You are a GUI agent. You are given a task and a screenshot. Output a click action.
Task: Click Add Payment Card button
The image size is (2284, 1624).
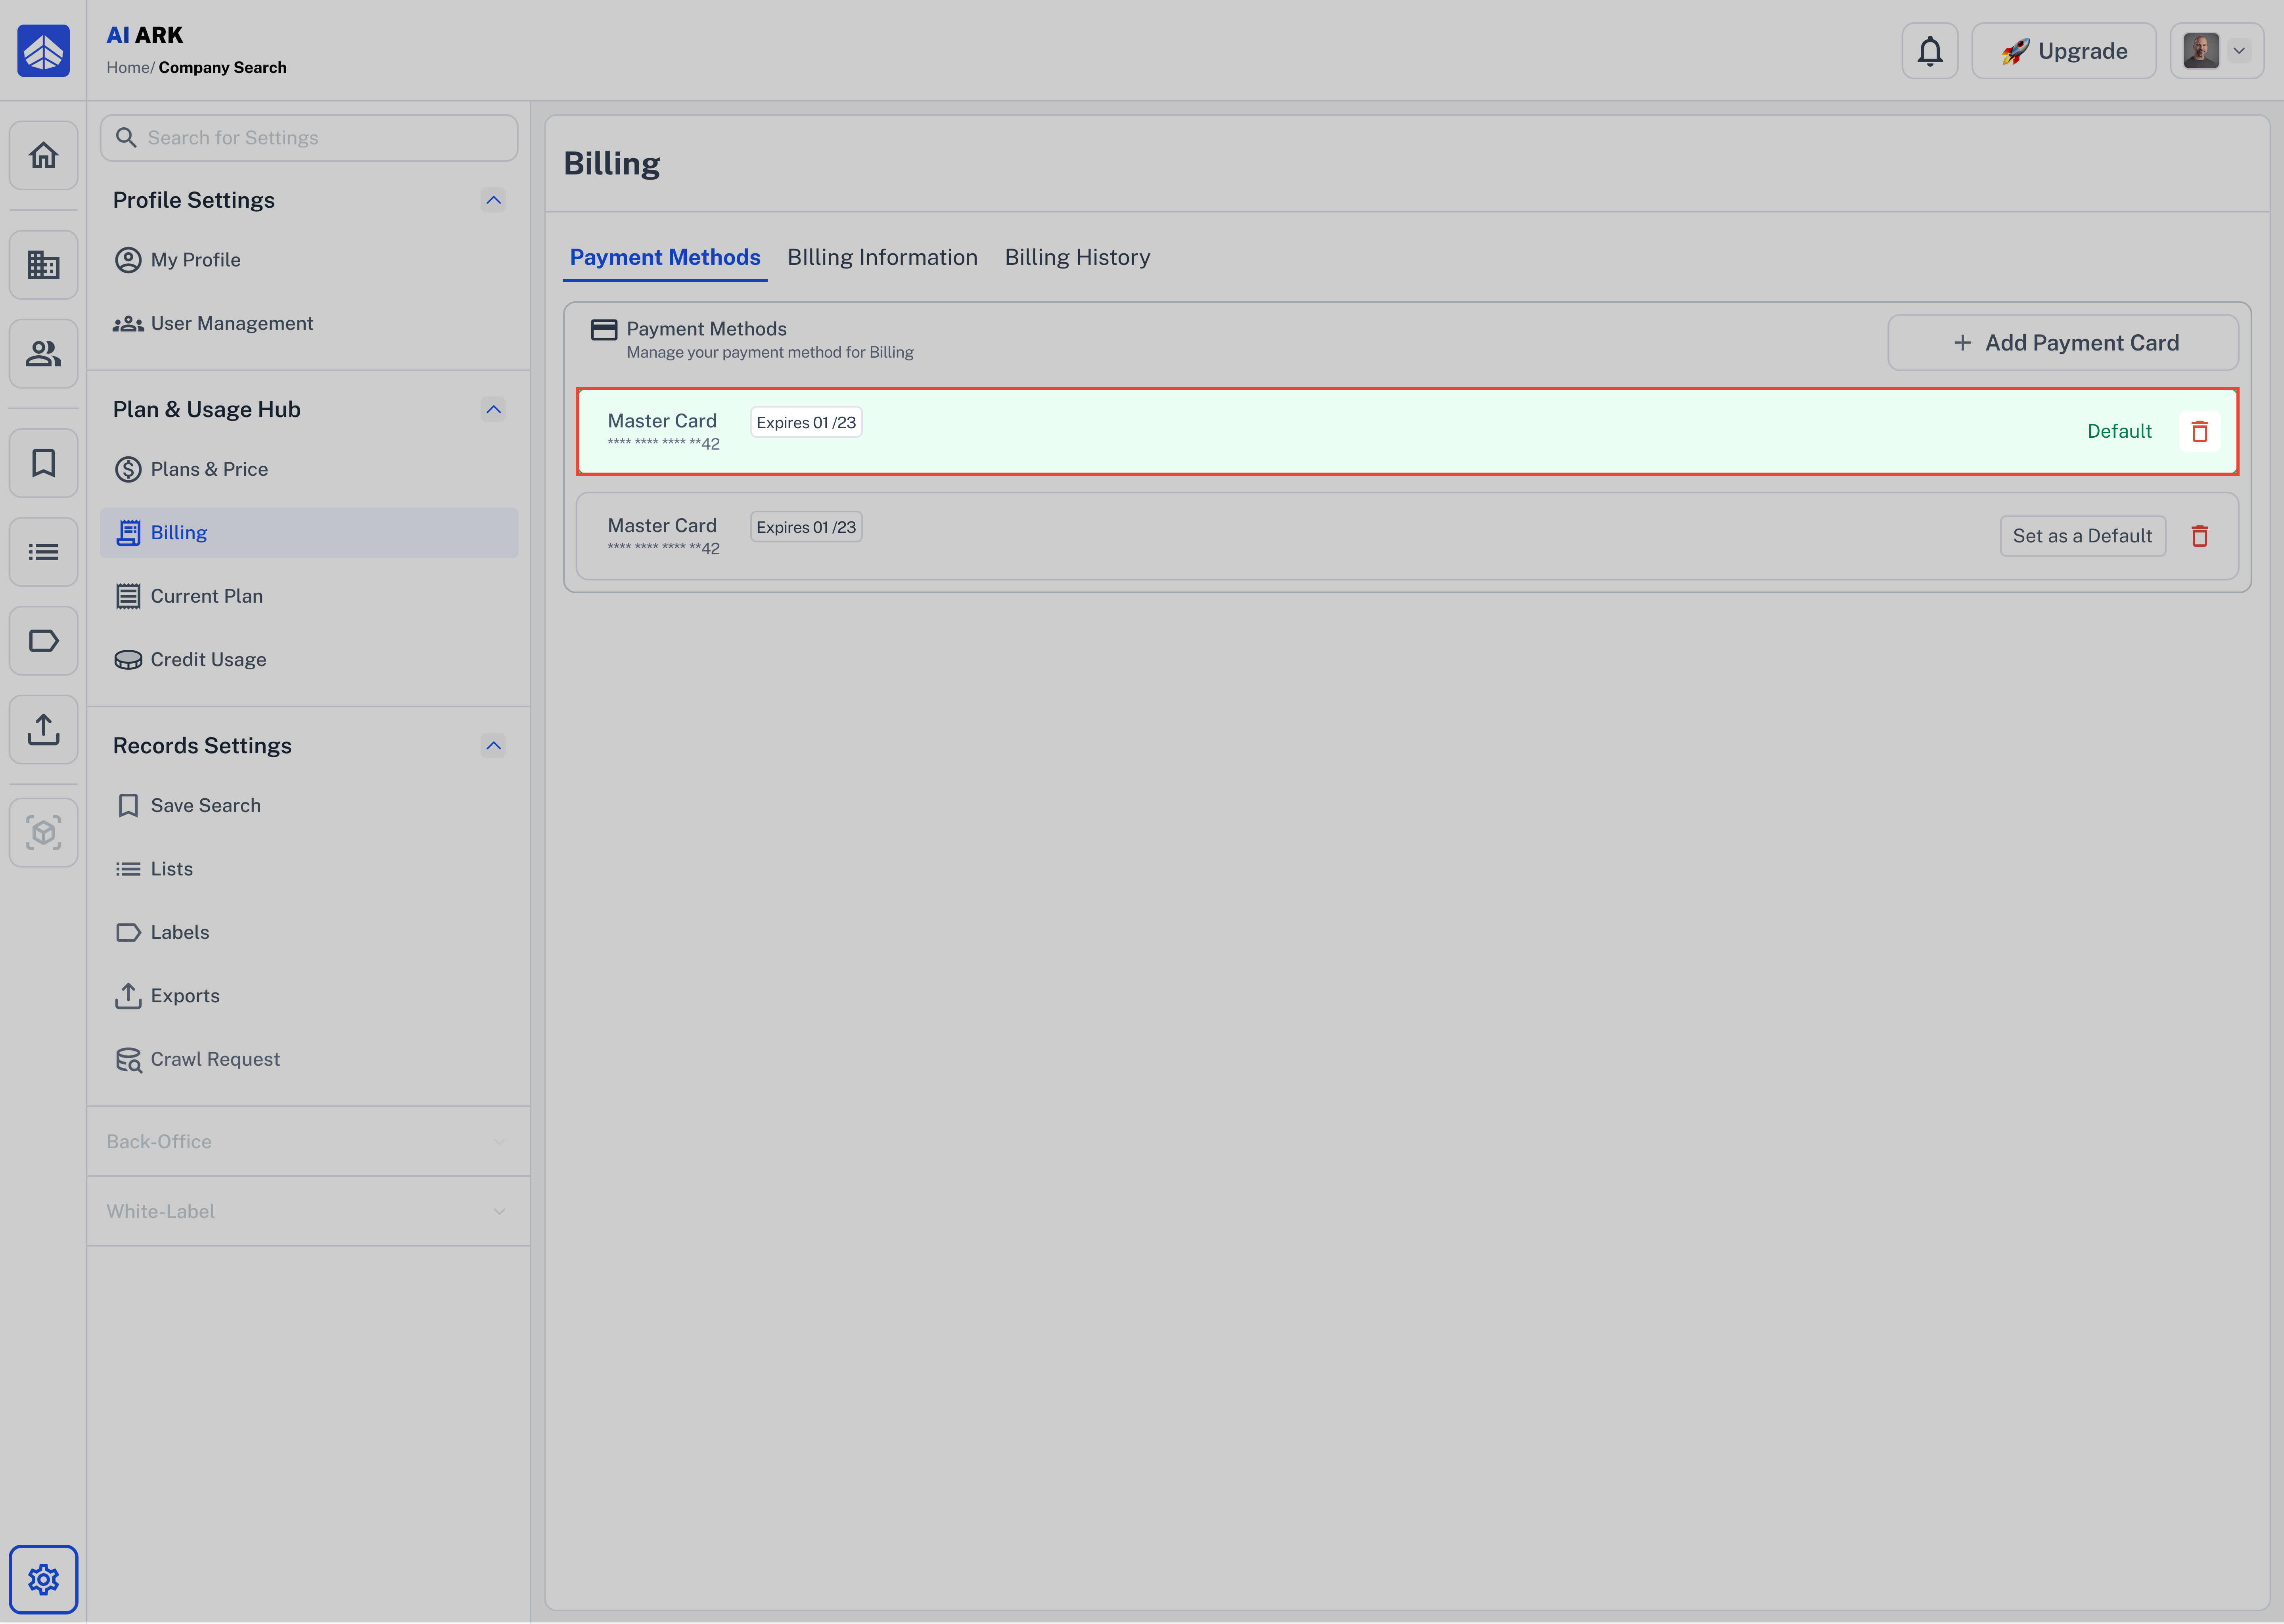click(2063, 343)
